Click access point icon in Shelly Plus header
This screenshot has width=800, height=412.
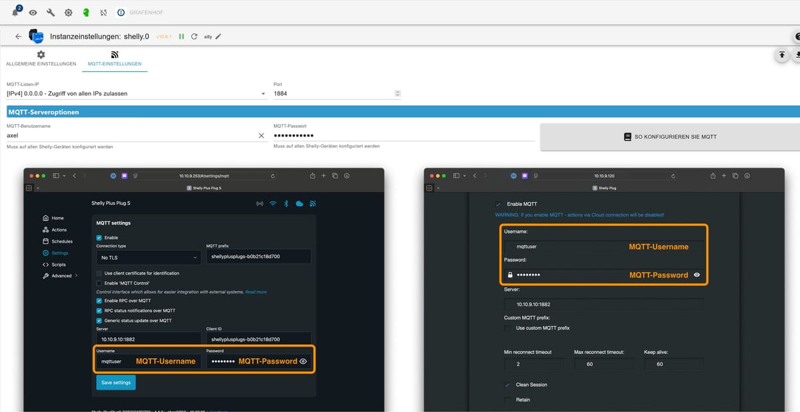[260, 203]
